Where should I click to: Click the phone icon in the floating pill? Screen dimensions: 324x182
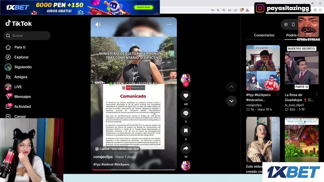point(293,24)
